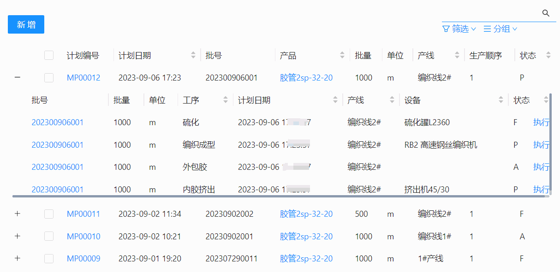This screenshot has height=272, width=560.
Task: Click date 2023-09-01 19:20
Action: point(150,259)
